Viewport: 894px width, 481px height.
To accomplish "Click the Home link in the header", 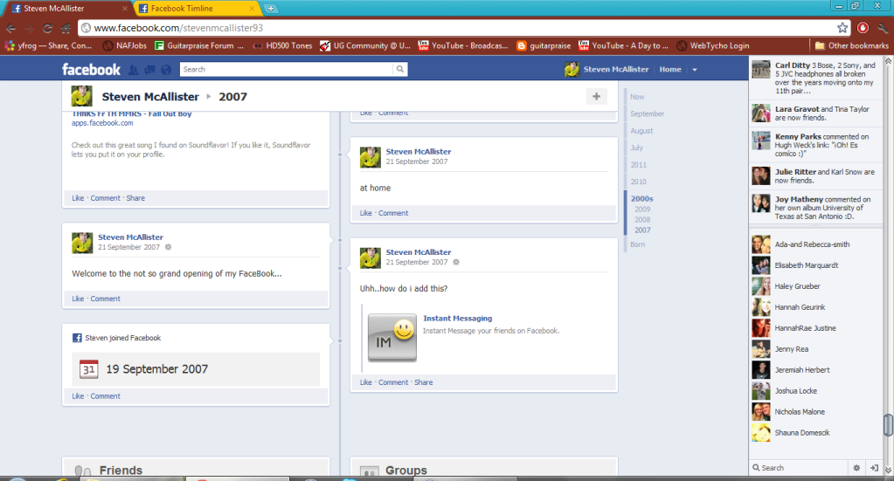I will coord(670,70).
